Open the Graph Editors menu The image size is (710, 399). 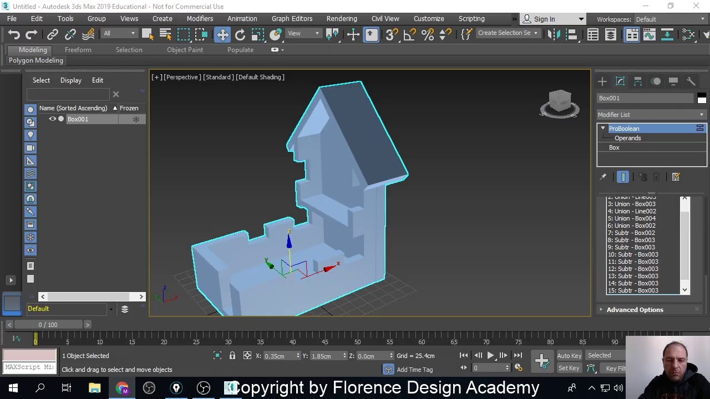[292, 19]
